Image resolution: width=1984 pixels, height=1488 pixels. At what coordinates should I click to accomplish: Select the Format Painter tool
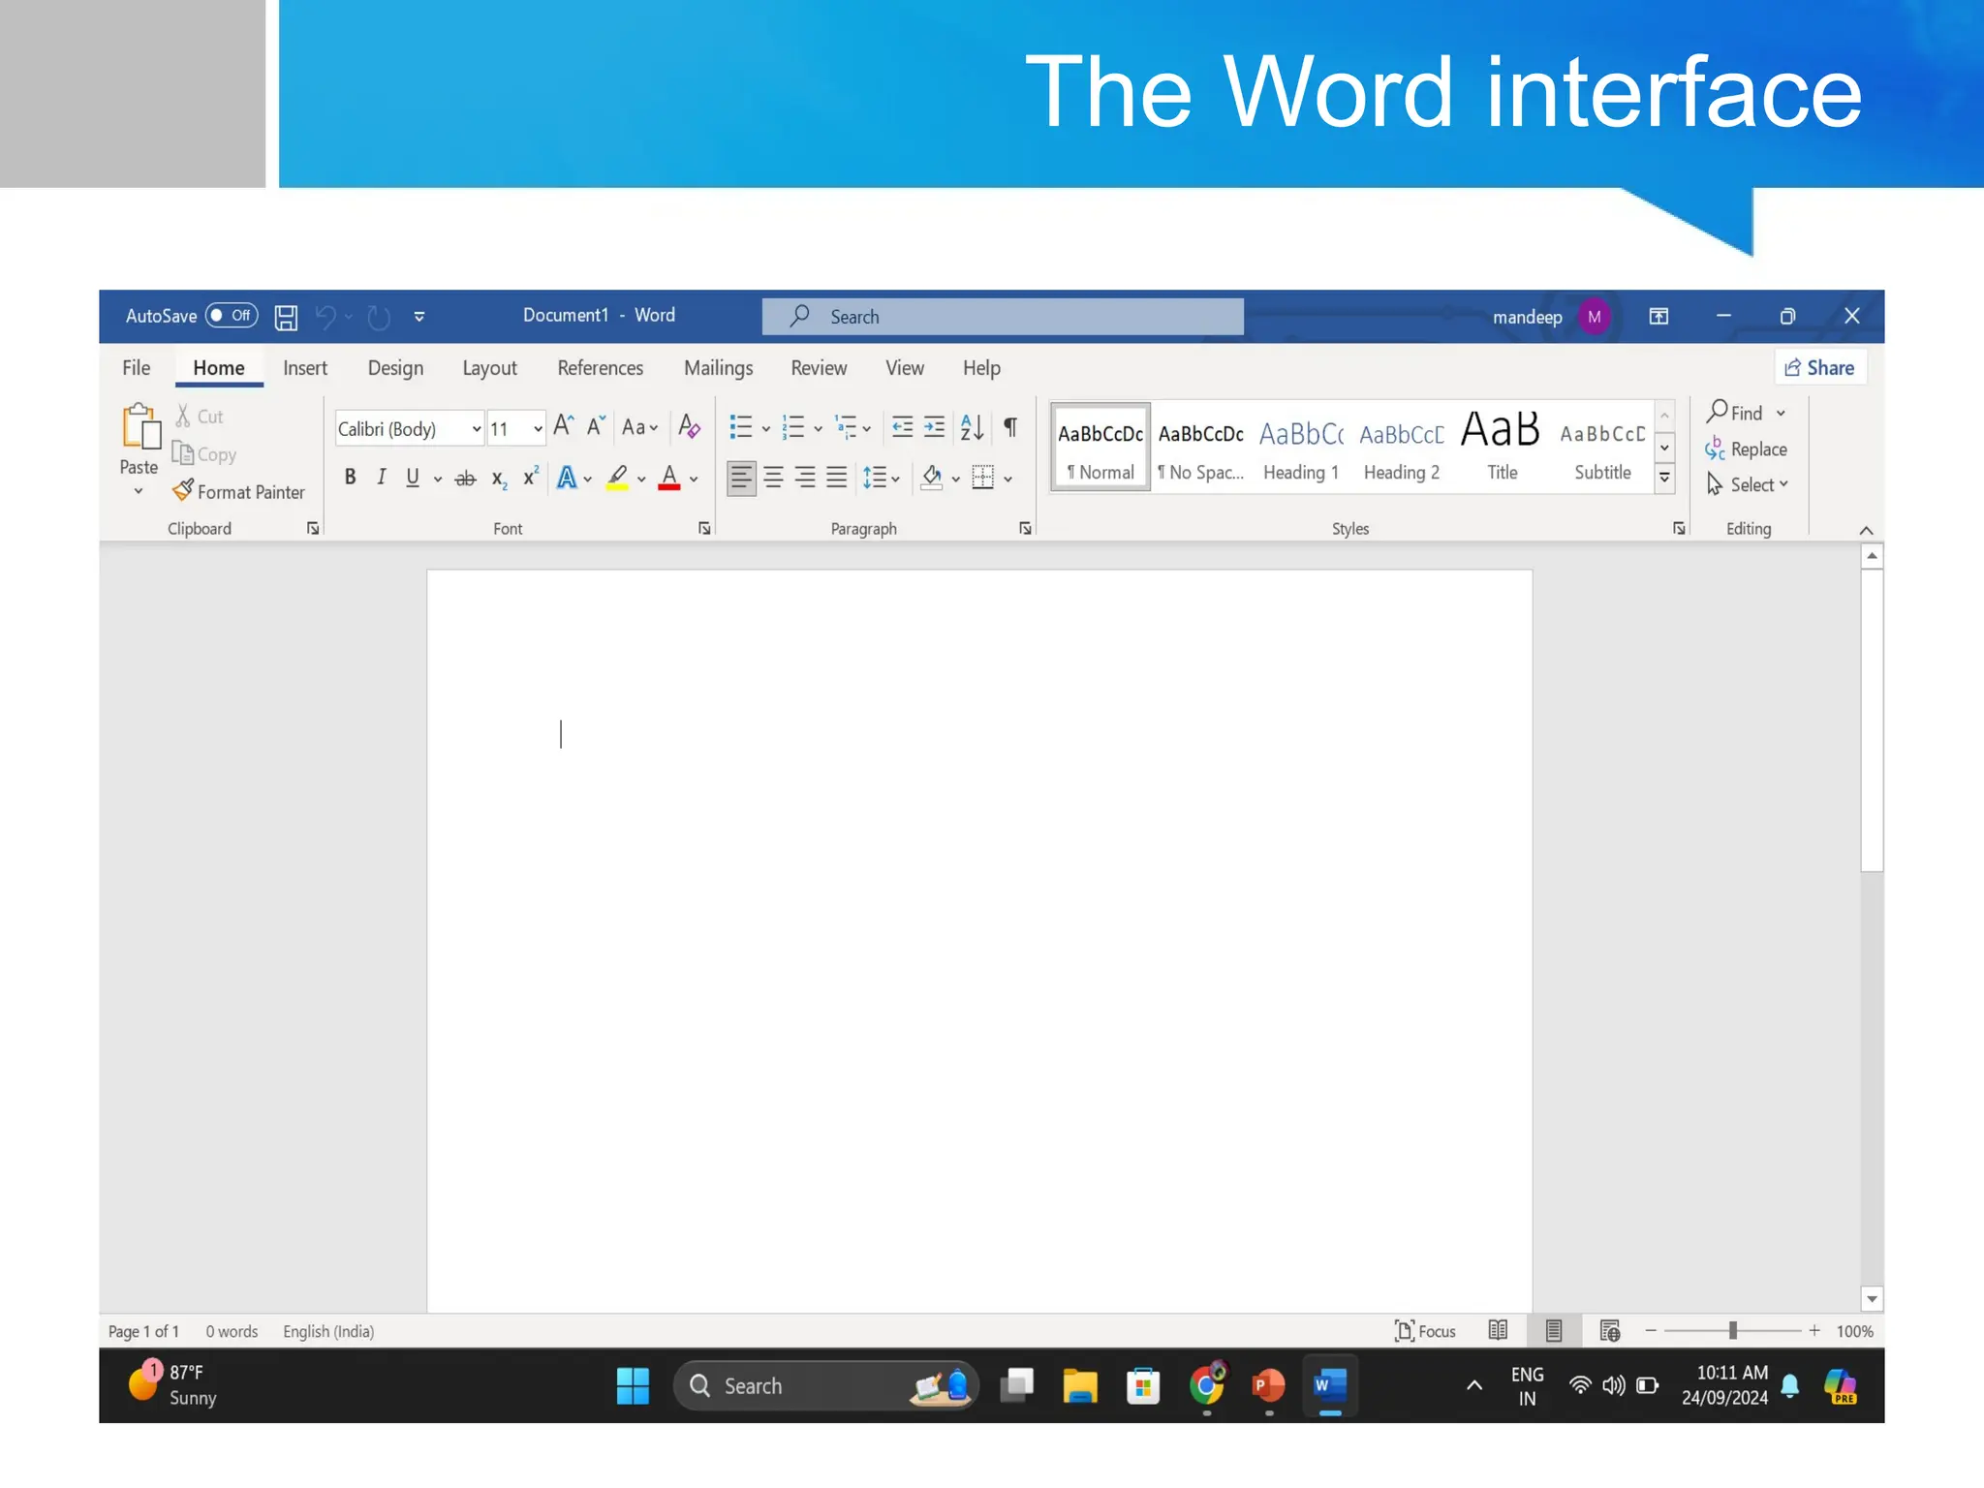(x=238, y=491)
